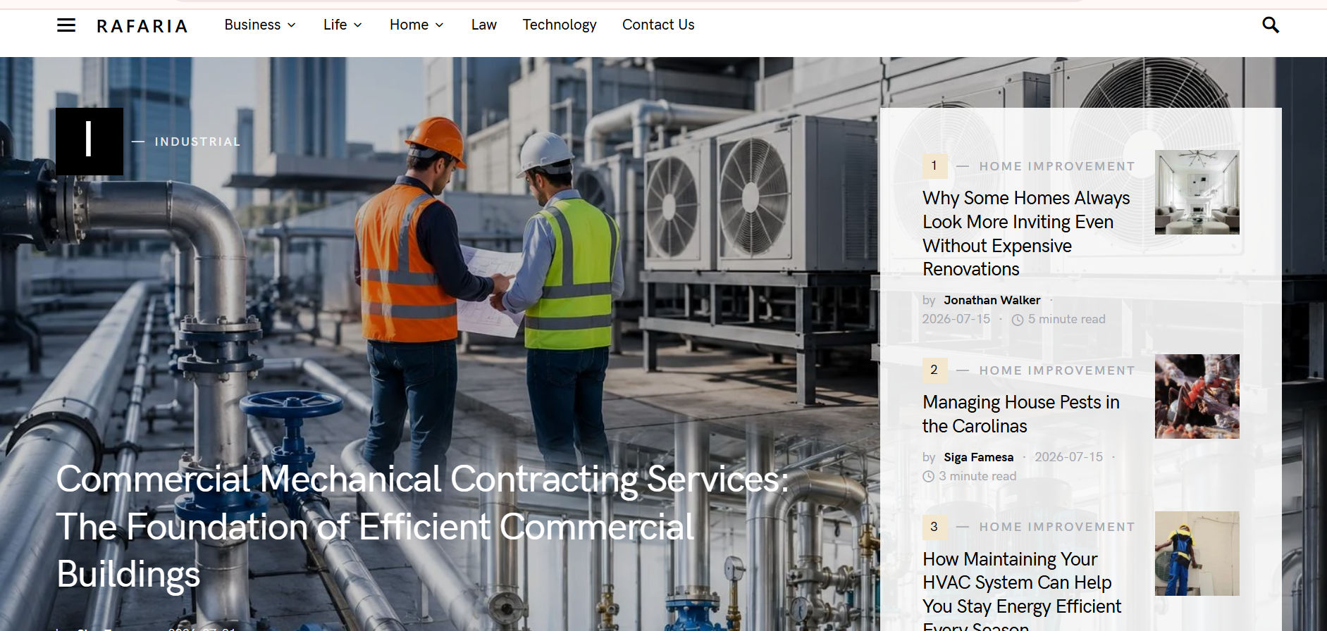1327x631 pixels.
Task: Open 'Why Some Homes Always Look More Inviting' article
Action: (1026, 233)
